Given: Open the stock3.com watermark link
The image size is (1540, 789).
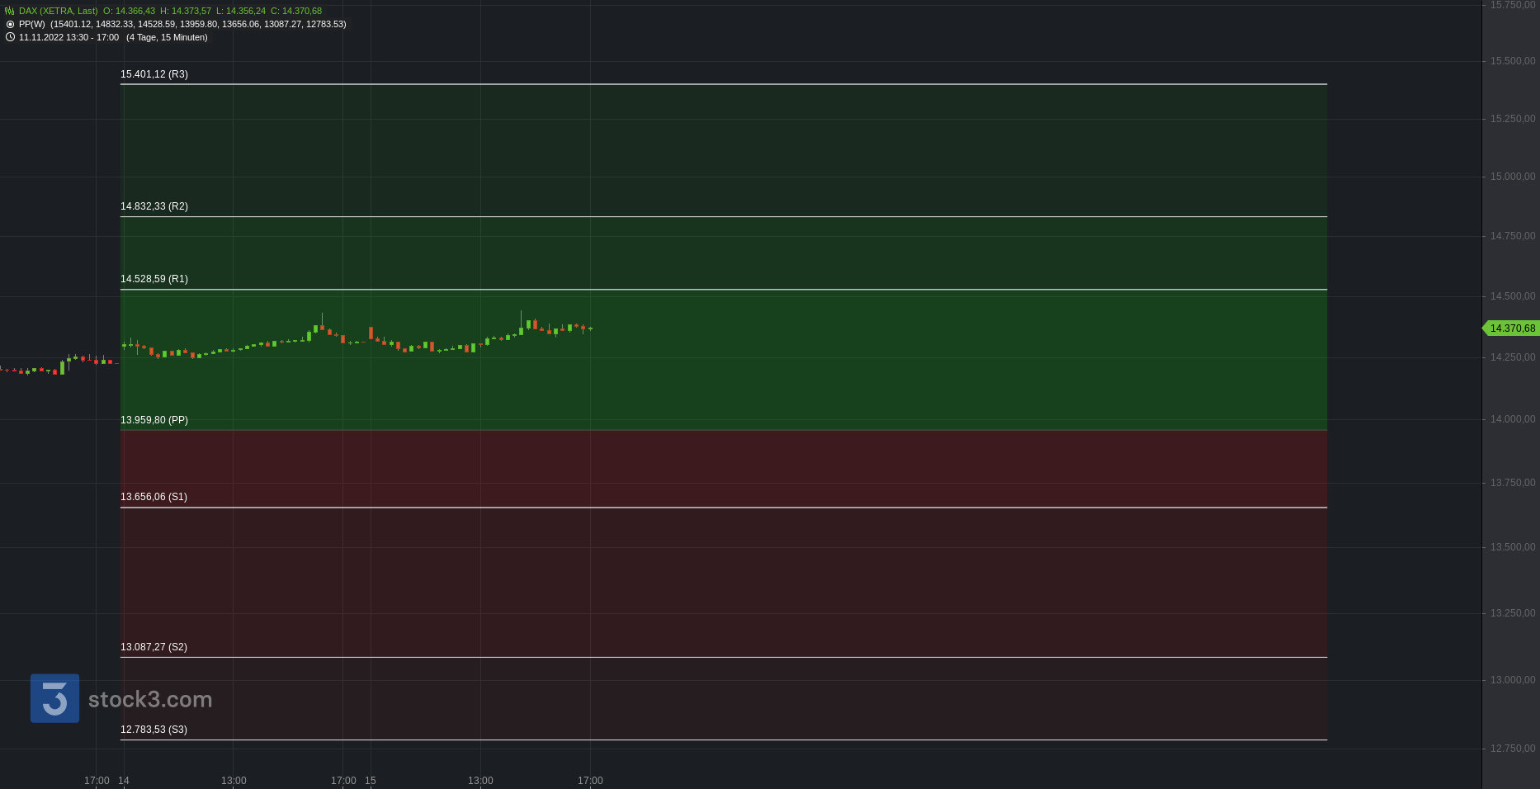Looking at the screenshot, I should coord(150,700).
